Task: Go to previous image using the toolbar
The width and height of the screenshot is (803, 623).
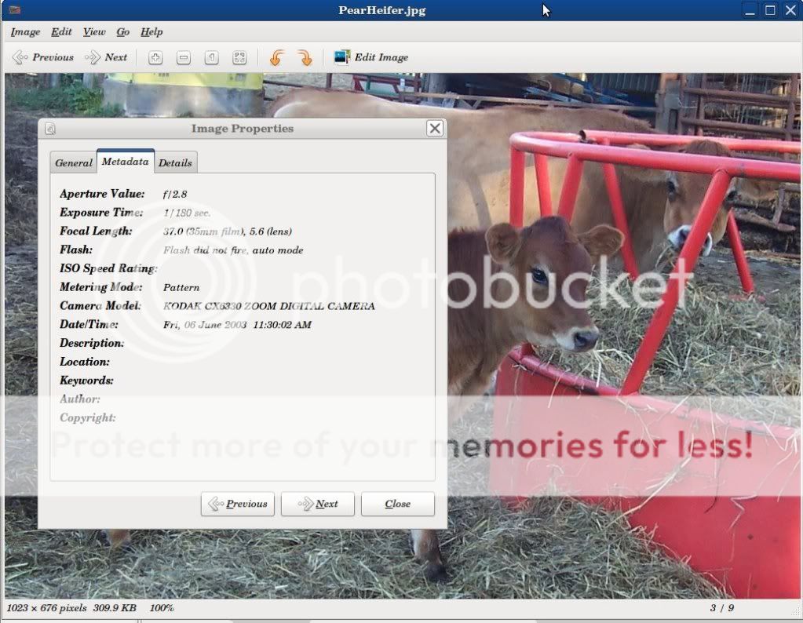Action: click(x=43, y=57)
